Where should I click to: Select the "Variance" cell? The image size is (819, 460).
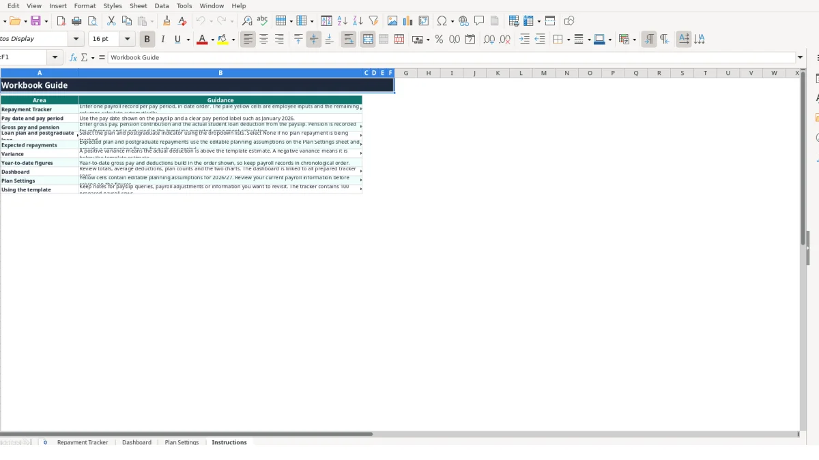pyautogui.click(x=40, y=154)
